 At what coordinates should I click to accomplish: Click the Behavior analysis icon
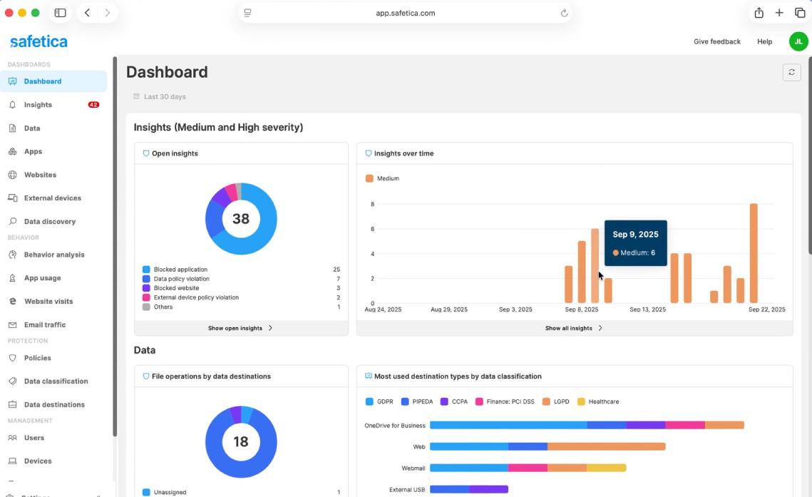[12, 255]
